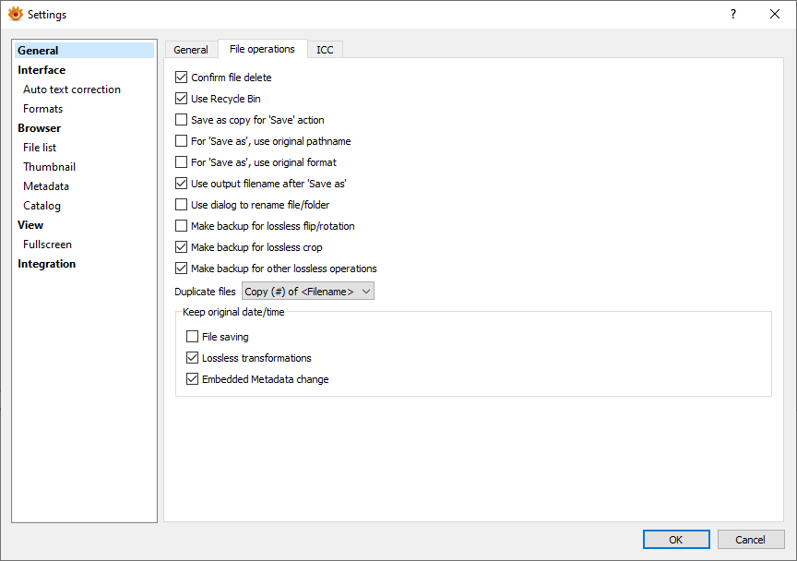The image size is (797, 561).
Task: Enable Save as copy for 'Save' action
Action: pyautogui.click(x=182, y=120)
